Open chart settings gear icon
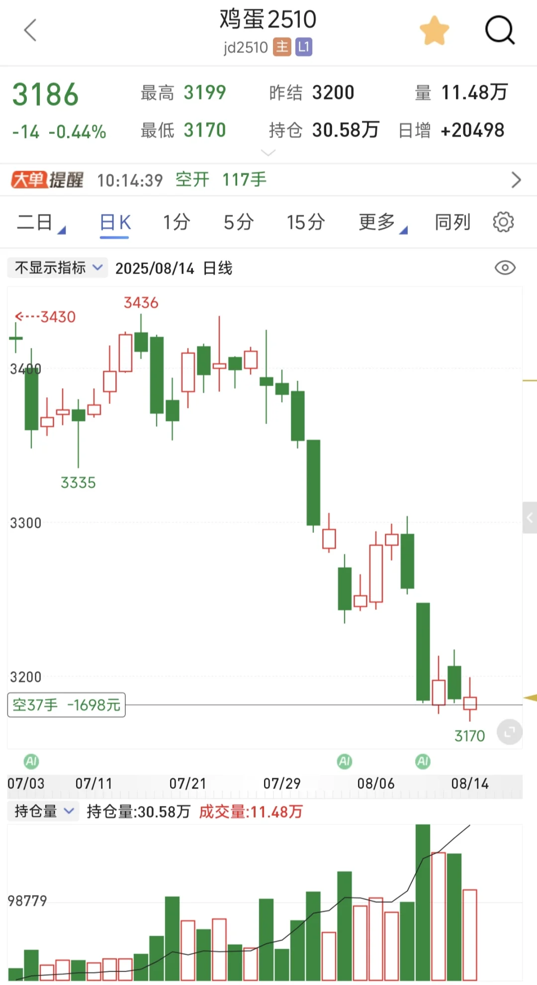537x985 pixels. point(503,222)
